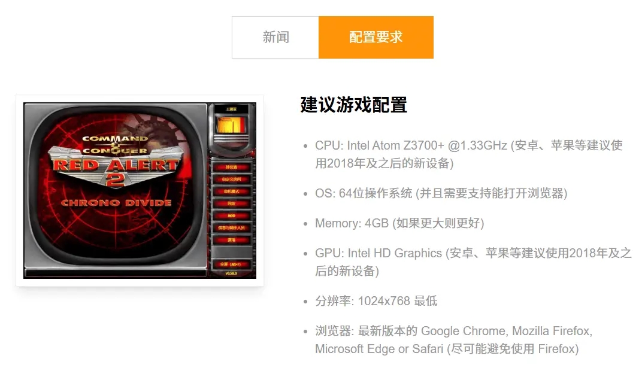642x377 pixels.
Task: Toggle 全屏 (Alt+F) in the game sidebar
Action: point(231,264)
